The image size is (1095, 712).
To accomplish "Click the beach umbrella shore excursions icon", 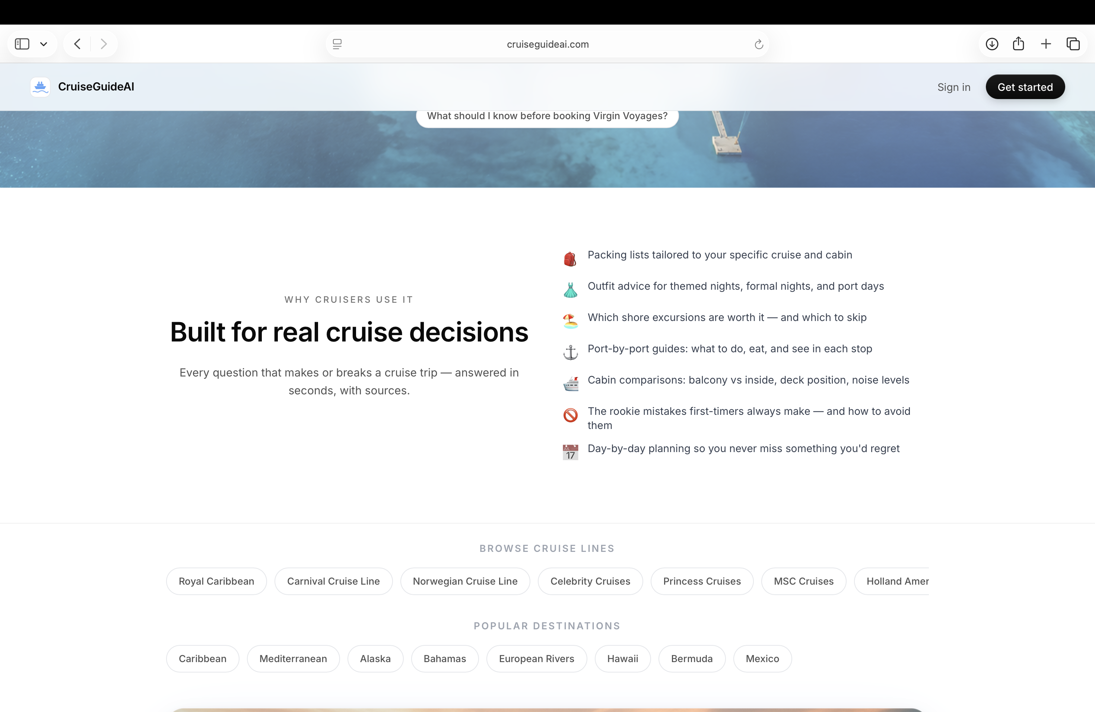I will (x=570, y=321).
